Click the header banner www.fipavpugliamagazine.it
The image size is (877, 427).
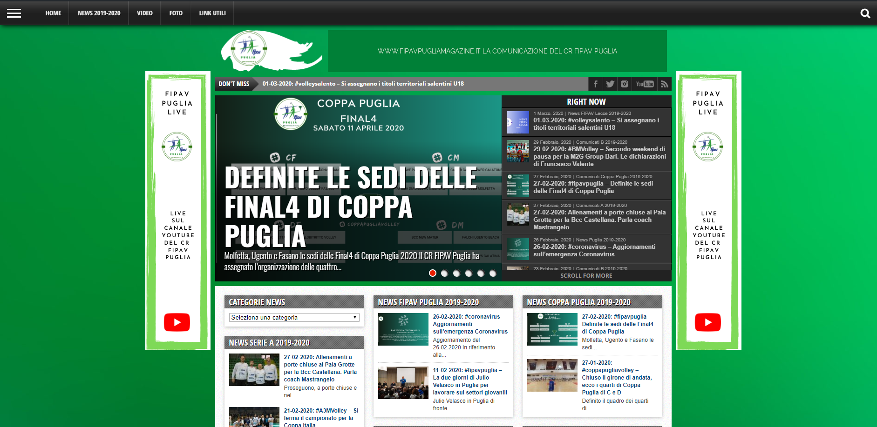497,51
